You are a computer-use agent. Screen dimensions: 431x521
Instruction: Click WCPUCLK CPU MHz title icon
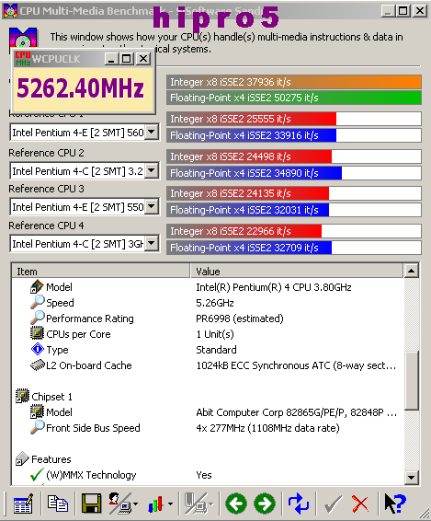point(23,59)
